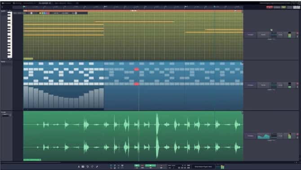Click the master level meter at bottom
301x170 pixels.
tap(222, 167)
